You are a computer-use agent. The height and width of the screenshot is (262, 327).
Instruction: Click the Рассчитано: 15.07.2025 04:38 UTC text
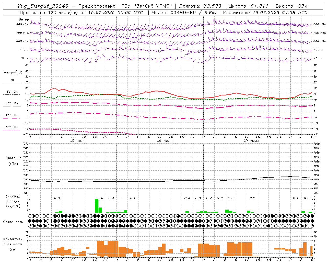coord(265,13)
